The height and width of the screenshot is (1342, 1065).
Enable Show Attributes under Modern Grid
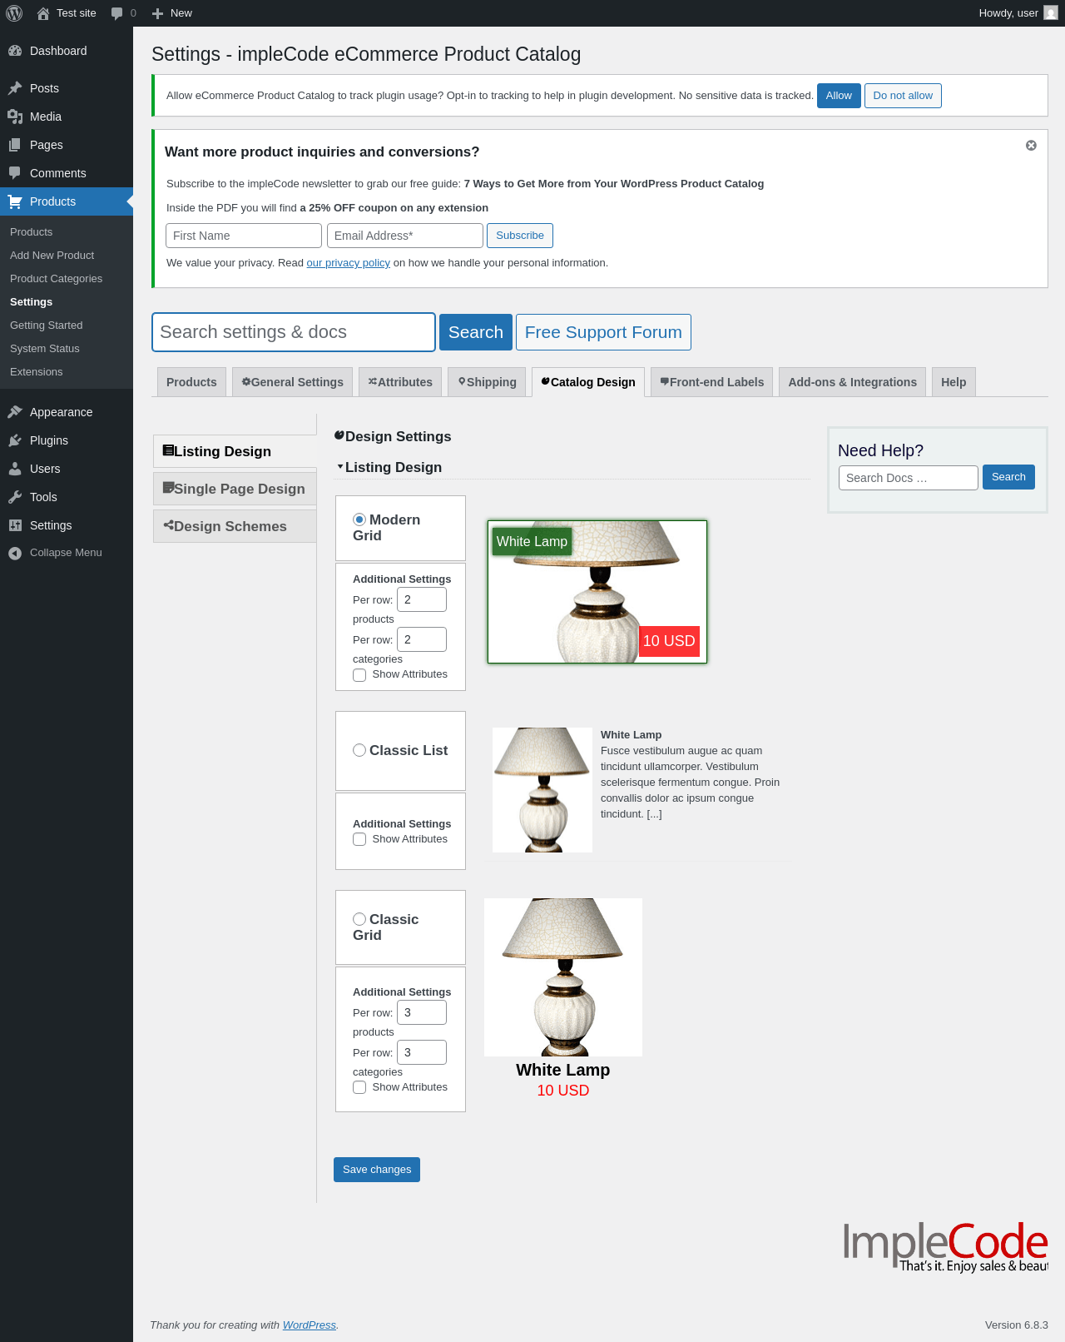pyautogui.click(x=359, y=675)
